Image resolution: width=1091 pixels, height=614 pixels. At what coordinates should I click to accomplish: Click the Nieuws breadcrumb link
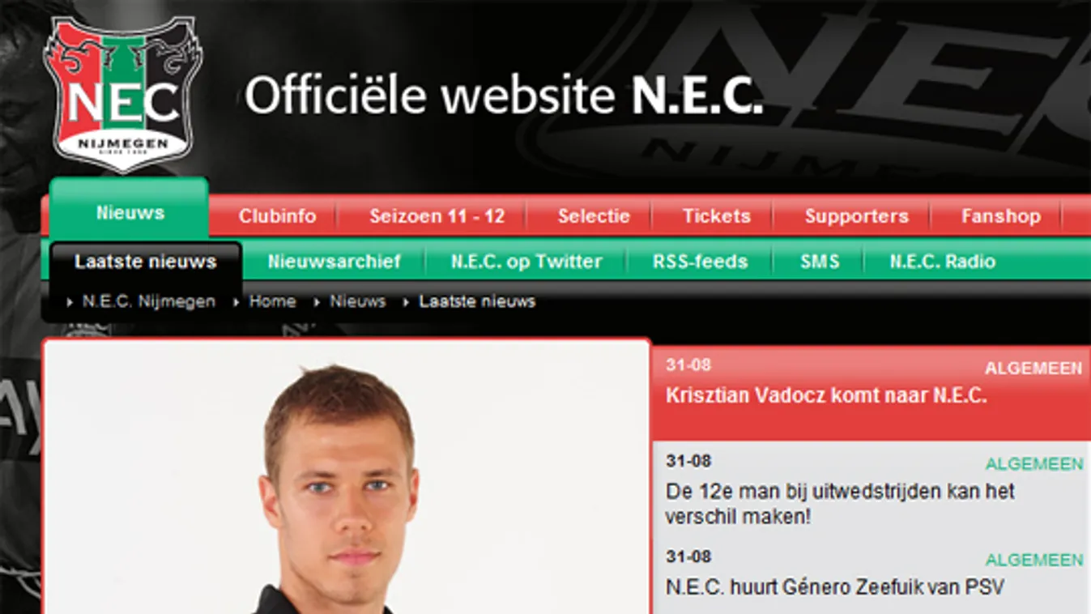[x=357, y=301]
